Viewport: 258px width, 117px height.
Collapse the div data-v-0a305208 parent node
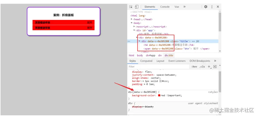[x=137, y=38]
